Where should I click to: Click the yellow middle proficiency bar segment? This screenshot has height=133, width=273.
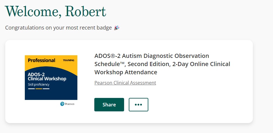tap(39, 89)
